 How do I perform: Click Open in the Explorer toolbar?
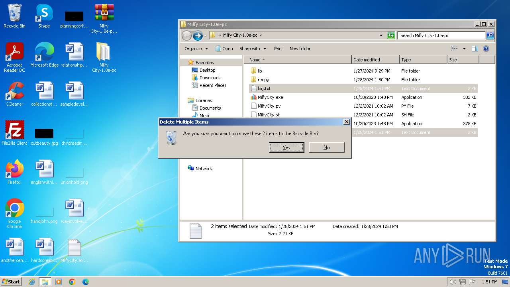point(224,49)
